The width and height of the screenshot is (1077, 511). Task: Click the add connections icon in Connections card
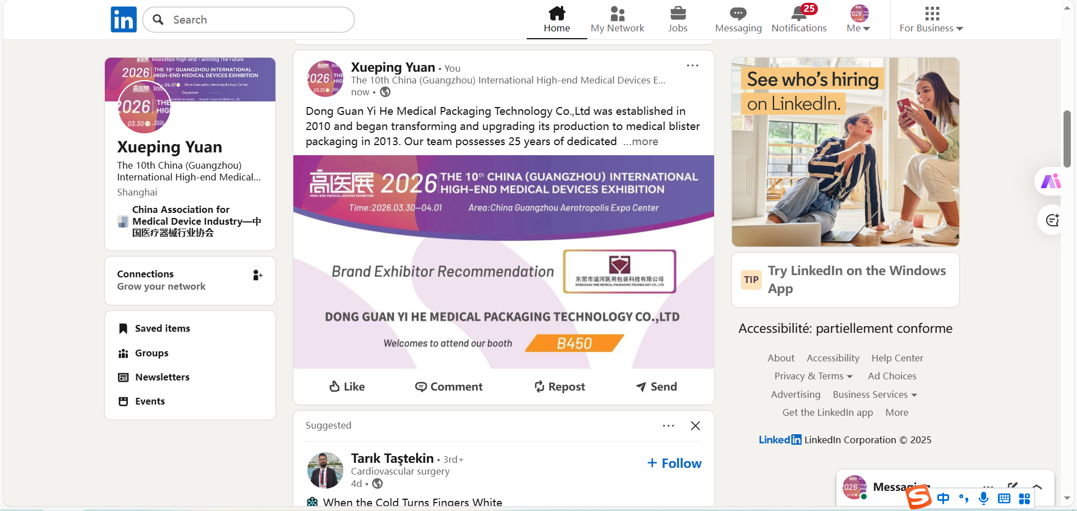257,275
